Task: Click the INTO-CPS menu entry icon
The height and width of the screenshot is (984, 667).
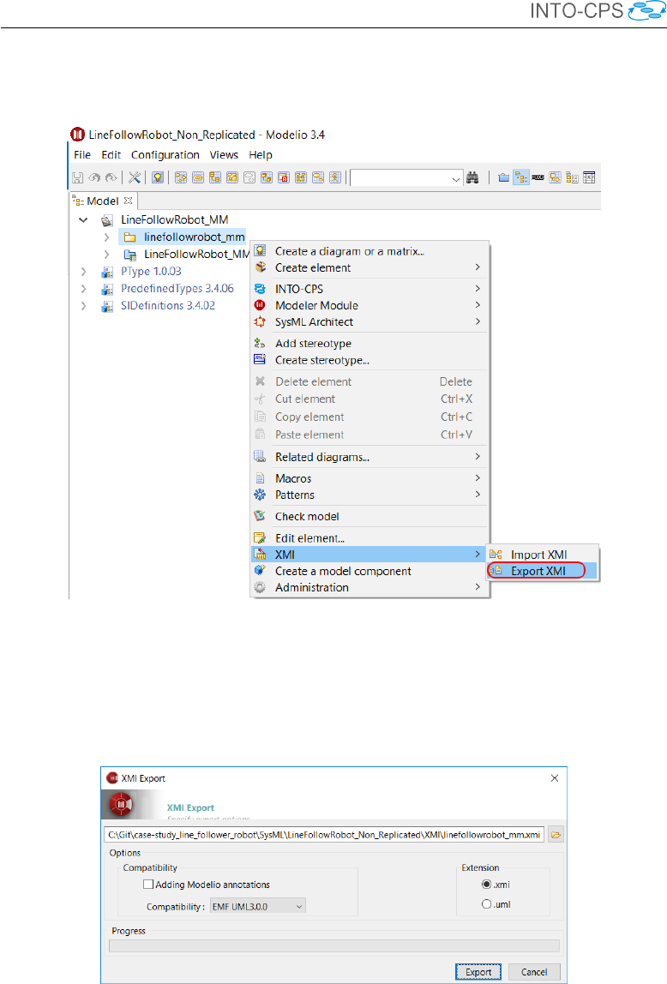Action: coord(260,289)
